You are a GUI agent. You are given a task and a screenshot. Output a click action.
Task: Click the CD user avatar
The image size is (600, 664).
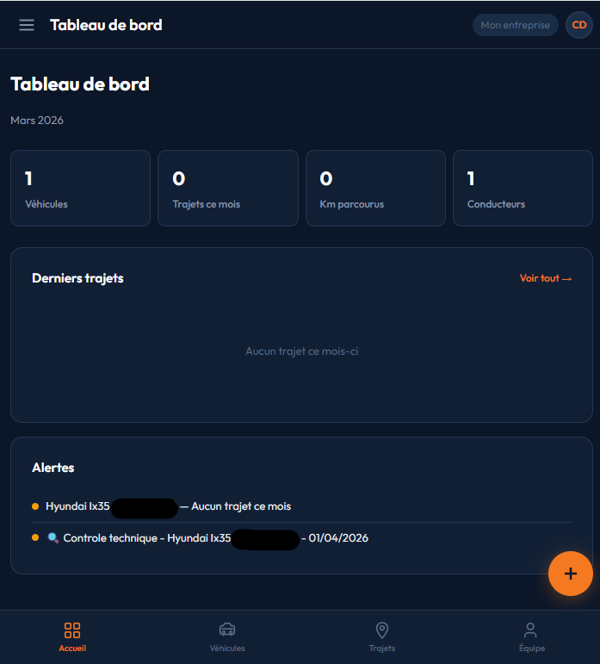click(x=579, y=25)
